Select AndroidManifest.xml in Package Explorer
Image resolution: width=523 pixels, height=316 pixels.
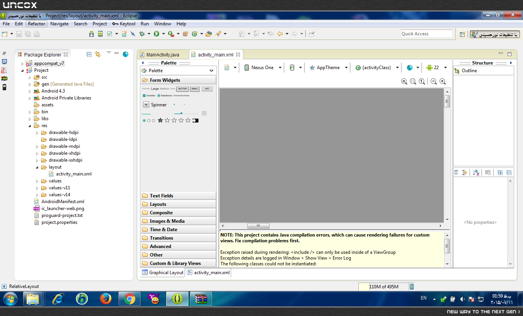[63, 202]
